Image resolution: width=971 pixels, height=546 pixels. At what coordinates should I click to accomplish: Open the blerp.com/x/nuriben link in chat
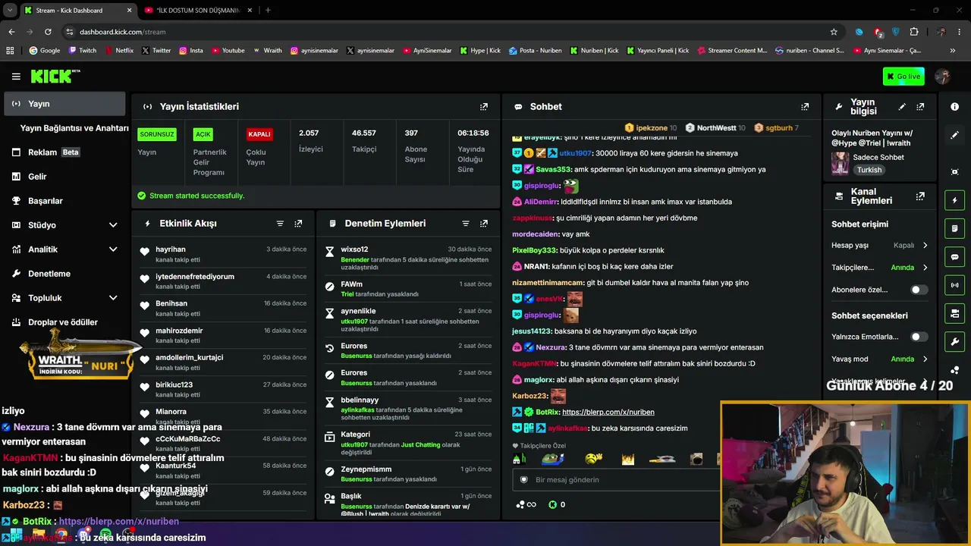[x=608, y=413]
